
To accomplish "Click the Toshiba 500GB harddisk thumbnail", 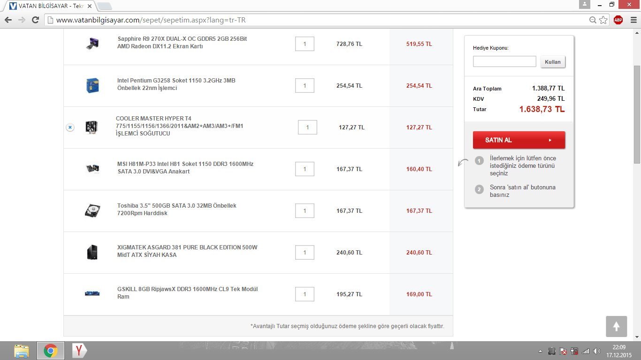I will [x=92, y=210].
